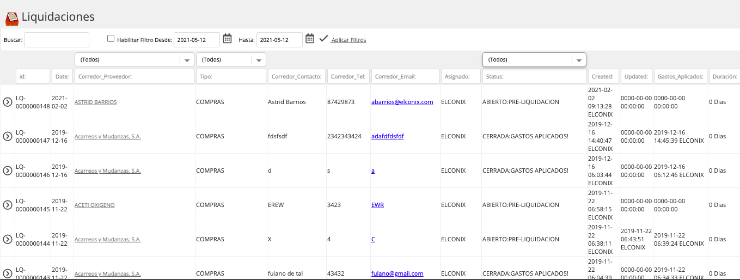Select the phone number 2342343424
The height and width of the screenshot is (280, 740).
click(x=344, y=136)
